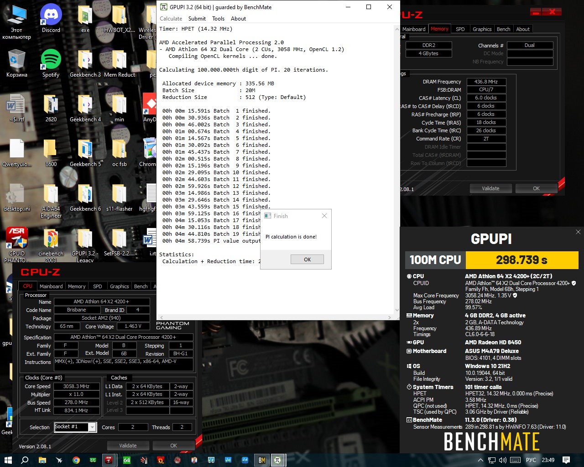The height and width of the screenshot is (467, 584).
Task: Click the DRAM Frequency 436.8 MHz value
Action: tap(486, 82)
